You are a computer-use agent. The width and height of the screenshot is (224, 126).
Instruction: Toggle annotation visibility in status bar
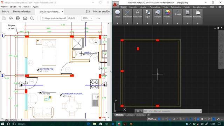coord(198,119)
